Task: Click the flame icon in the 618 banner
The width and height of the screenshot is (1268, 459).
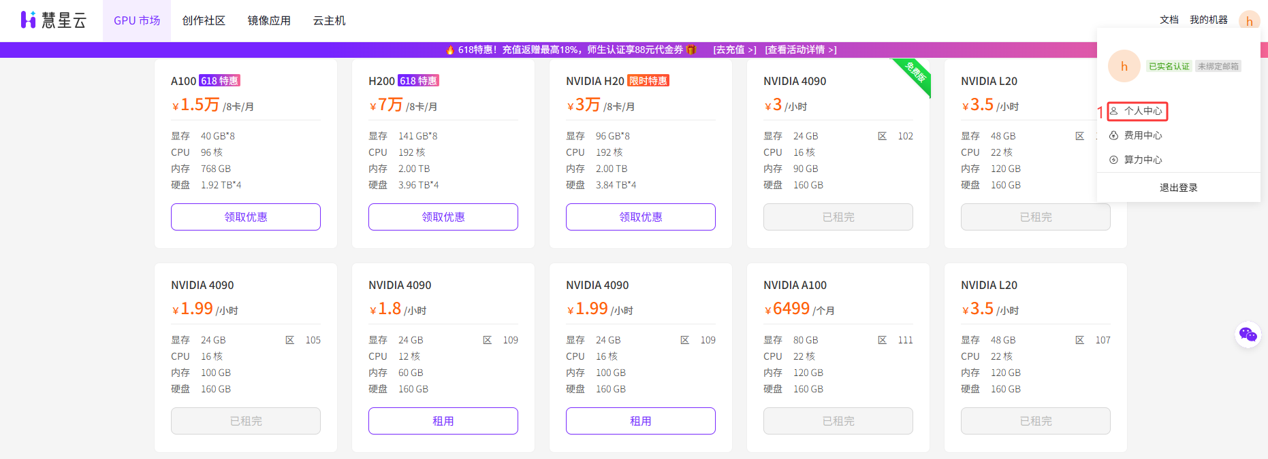Action: (450, 50)
